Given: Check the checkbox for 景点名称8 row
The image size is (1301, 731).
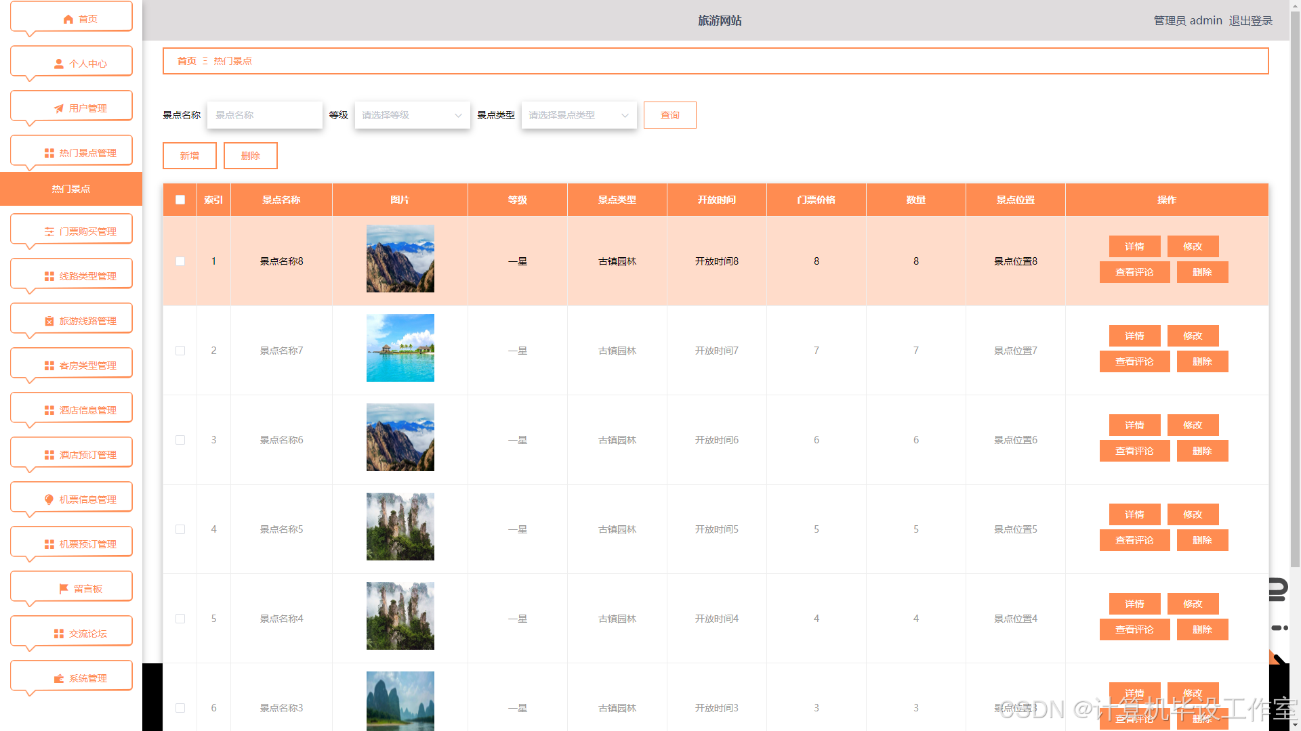Looking at the screenshot, I should point(180,261).
